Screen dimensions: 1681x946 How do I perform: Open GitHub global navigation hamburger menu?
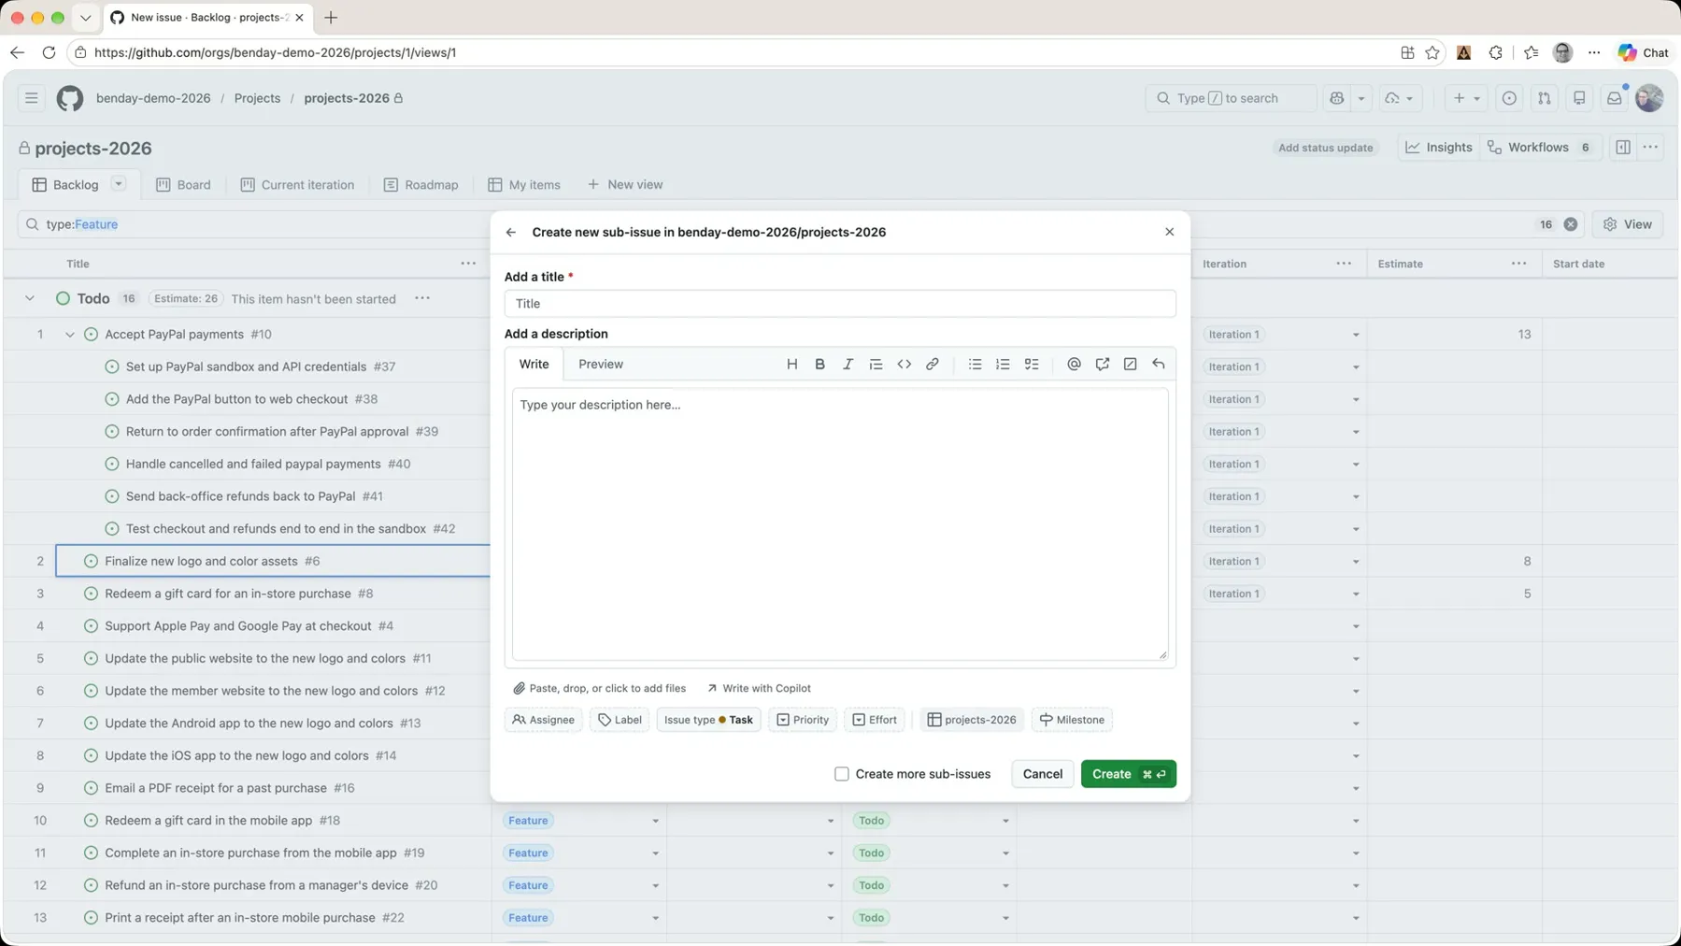click(x=31, y=98)
